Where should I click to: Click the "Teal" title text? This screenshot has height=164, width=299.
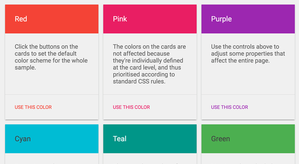point(120,139)
